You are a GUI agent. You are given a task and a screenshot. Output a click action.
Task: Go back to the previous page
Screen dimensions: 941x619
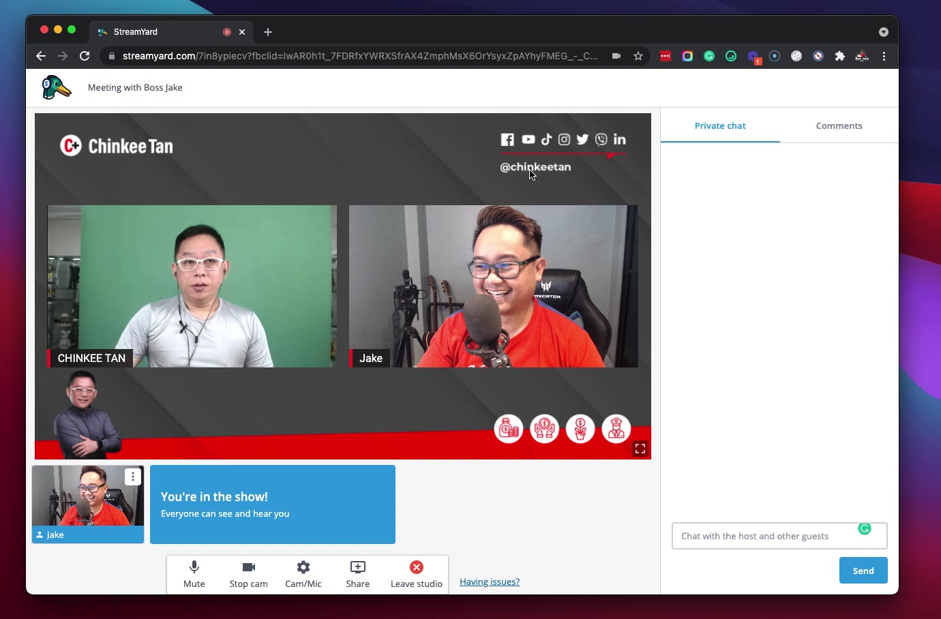pos(41,56)
